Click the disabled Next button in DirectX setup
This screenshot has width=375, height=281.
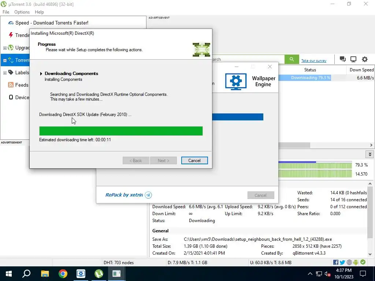[163, 161]
